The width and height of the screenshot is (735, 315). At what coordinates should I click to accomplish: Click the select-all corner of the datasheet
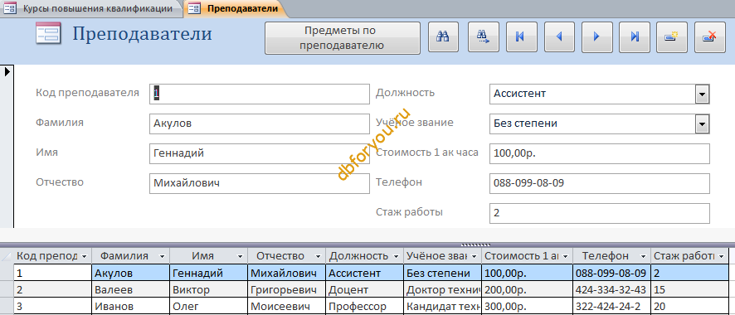tap(7, 256)
